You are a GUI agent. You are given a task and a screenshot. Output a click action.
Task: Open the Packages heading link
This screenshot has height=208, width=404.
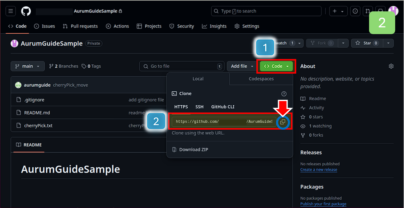click(x=312, y=187)
